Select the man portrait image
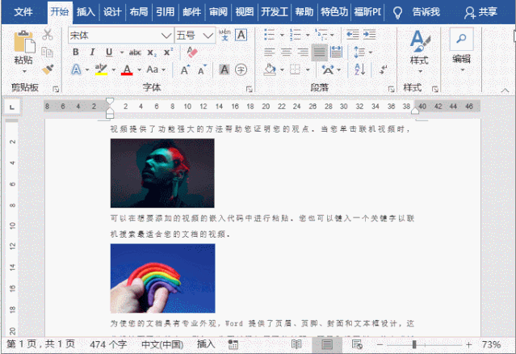 tap(162, 173)
